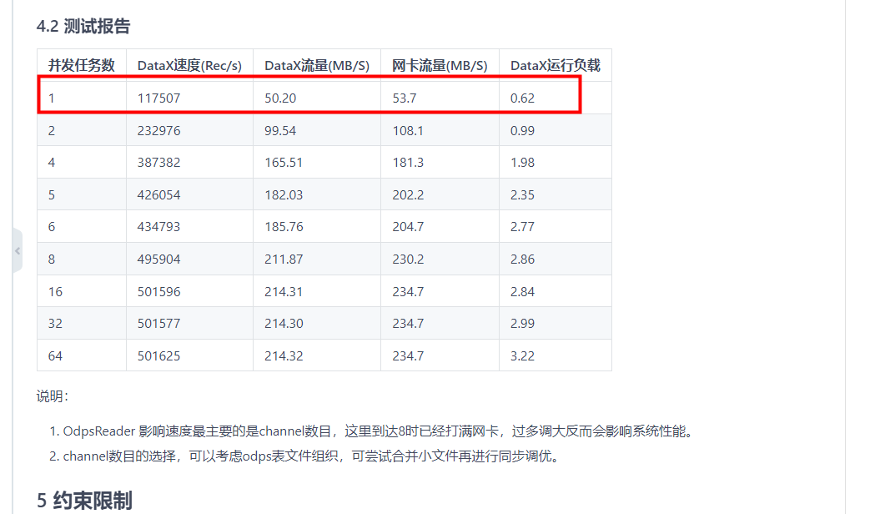Select the column header "DataX速度(Rec/s)"
Image resolution: width=885 pixels, height=514 pixels.
click(189, 66)
